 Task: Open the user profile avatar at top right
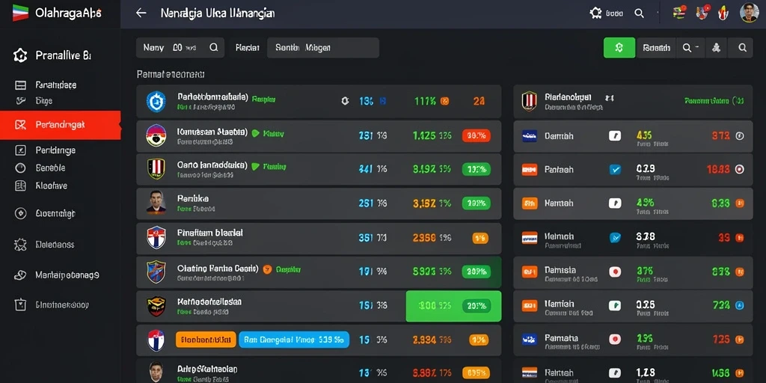(749, 13)
